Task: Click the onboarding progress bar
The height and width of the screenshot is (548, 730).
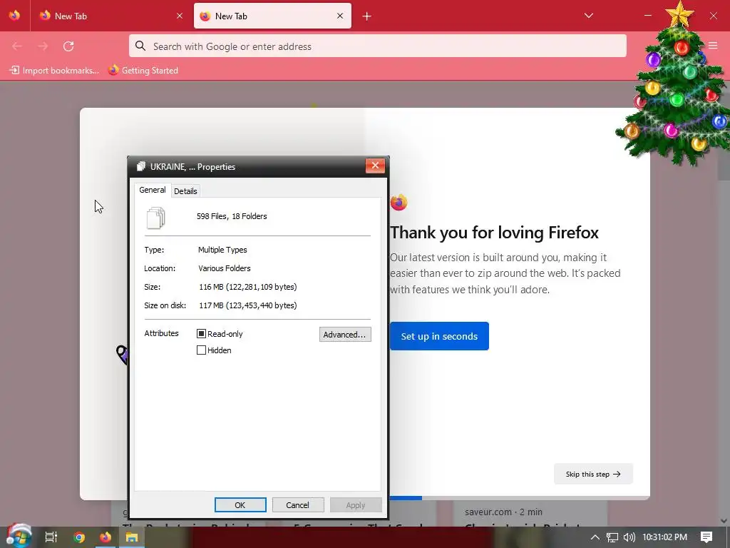Action: click(520, 498)
